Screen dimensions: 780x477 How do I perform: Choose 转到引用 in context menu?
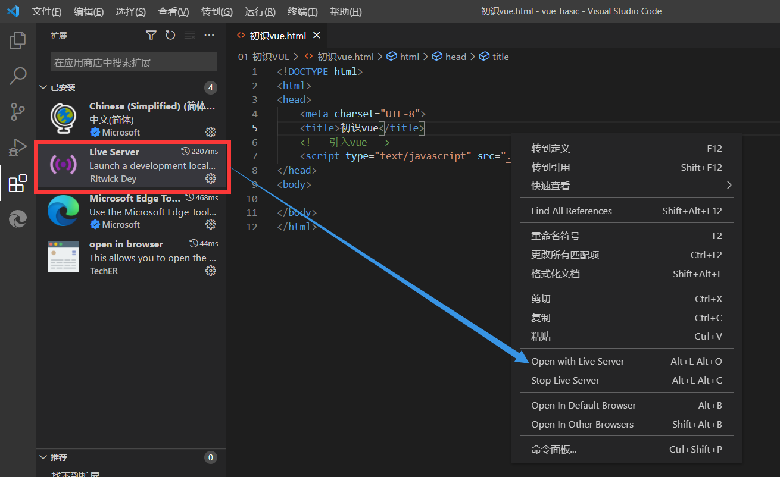point(626,167)
